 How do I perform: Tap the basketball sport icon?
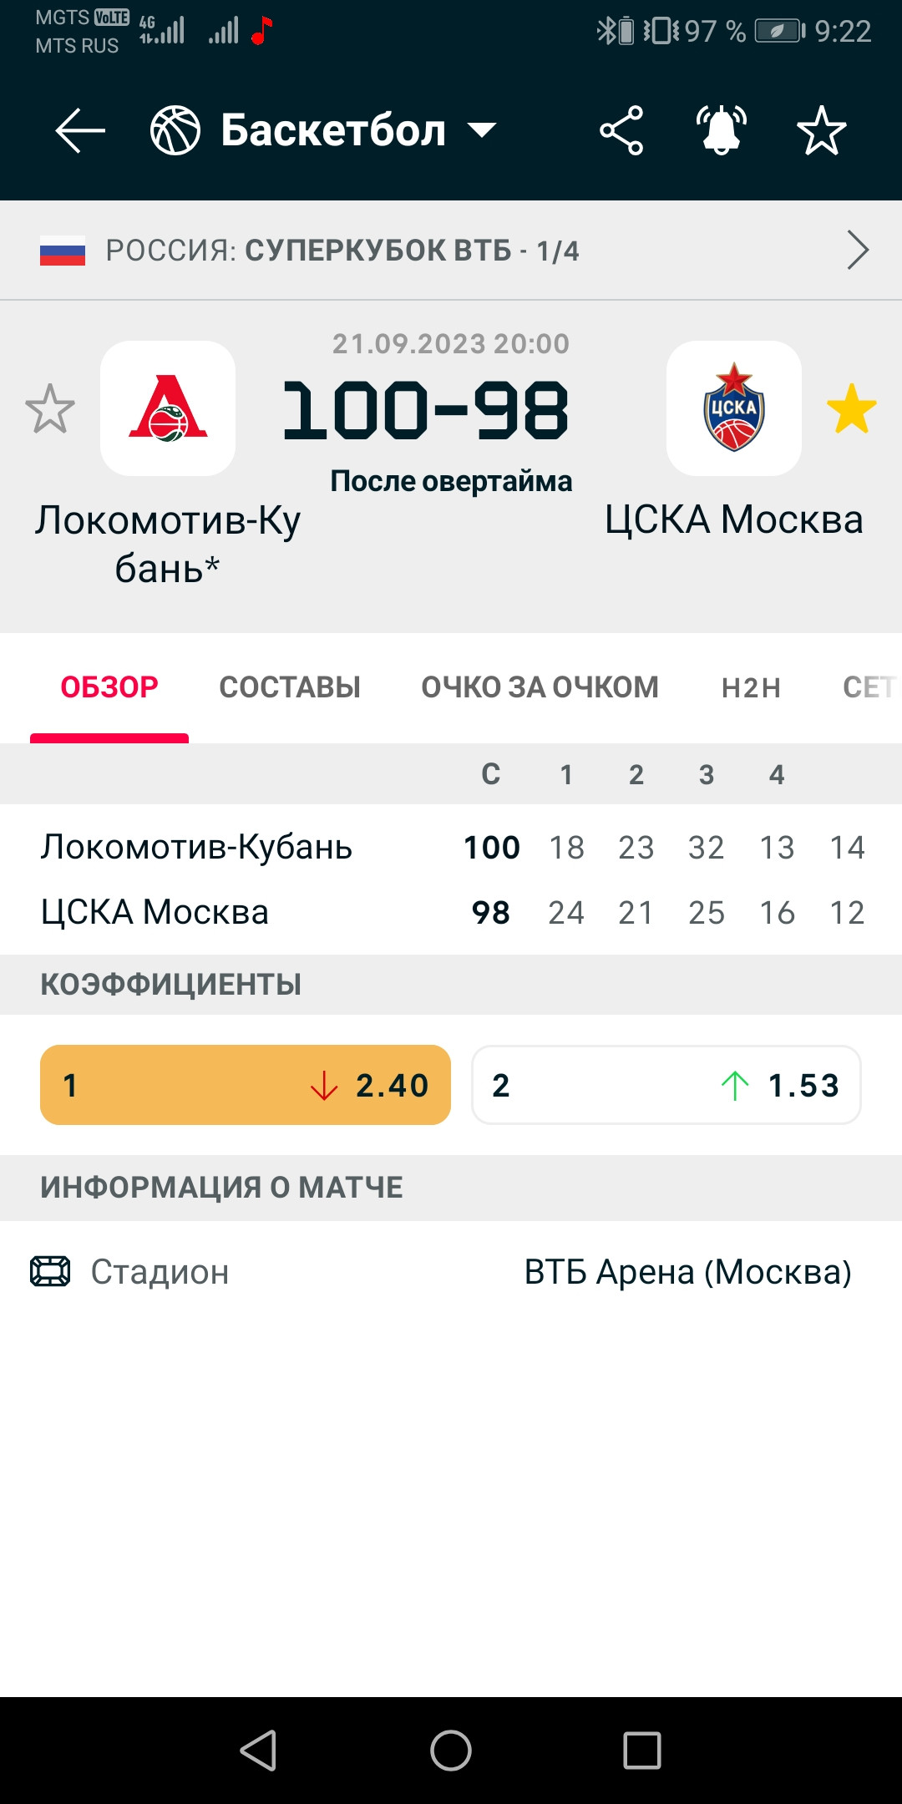tap(175, 130)
